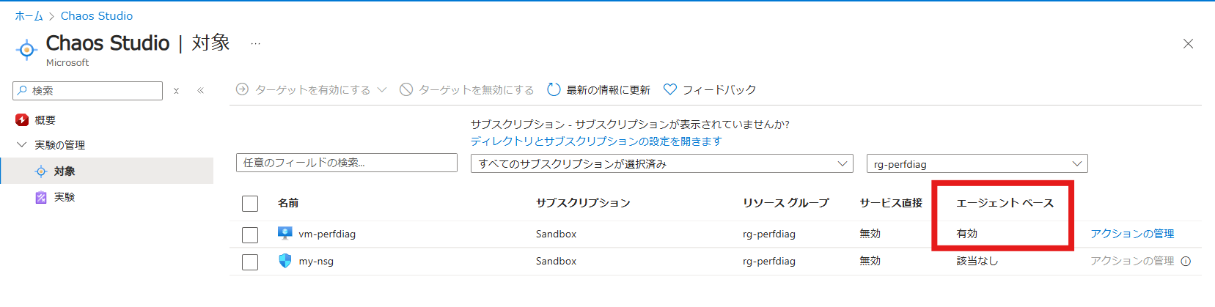1215x307 pixels.
Task: Click the 概要 overview icon in sidebar
Action: tap(22, 119)
